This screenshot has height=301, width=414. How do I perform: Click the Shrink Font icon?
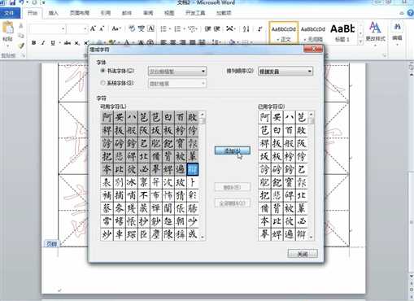click(102, 28)
